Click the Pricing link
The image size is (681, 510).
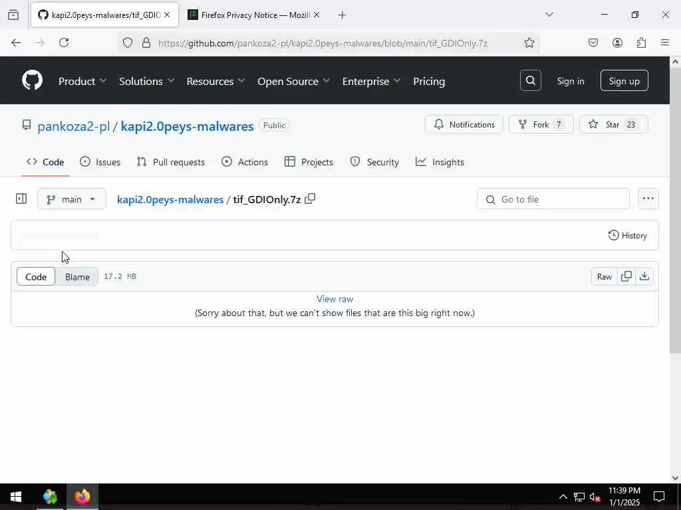pos(429,81)
